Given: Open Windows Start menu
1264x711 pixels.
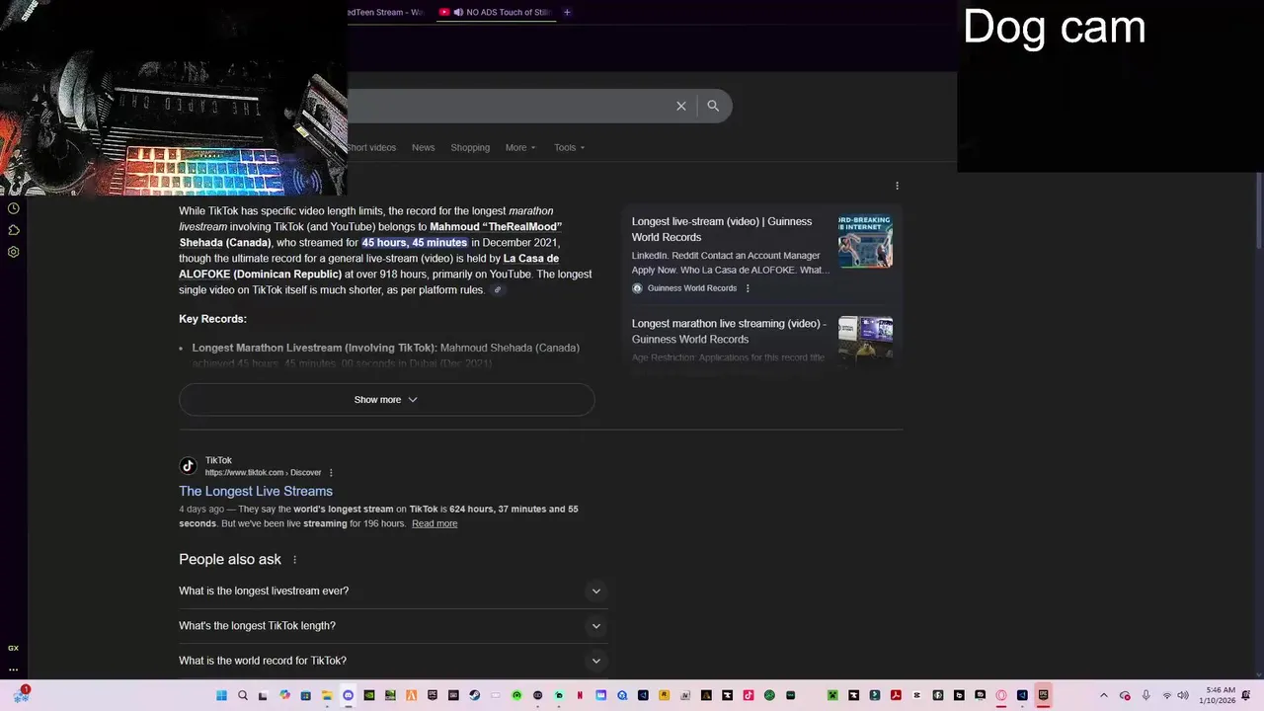Looking at the screenshot, I should pos(221,695).
